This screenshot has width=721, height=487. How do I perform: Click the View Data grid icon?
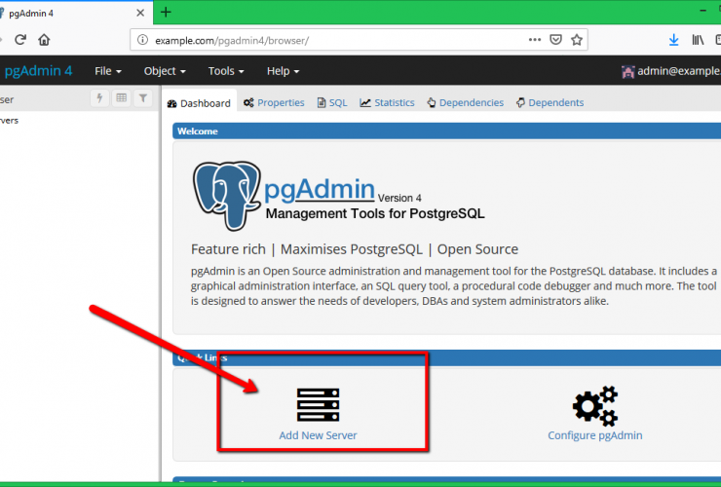(x=122, y=98)
